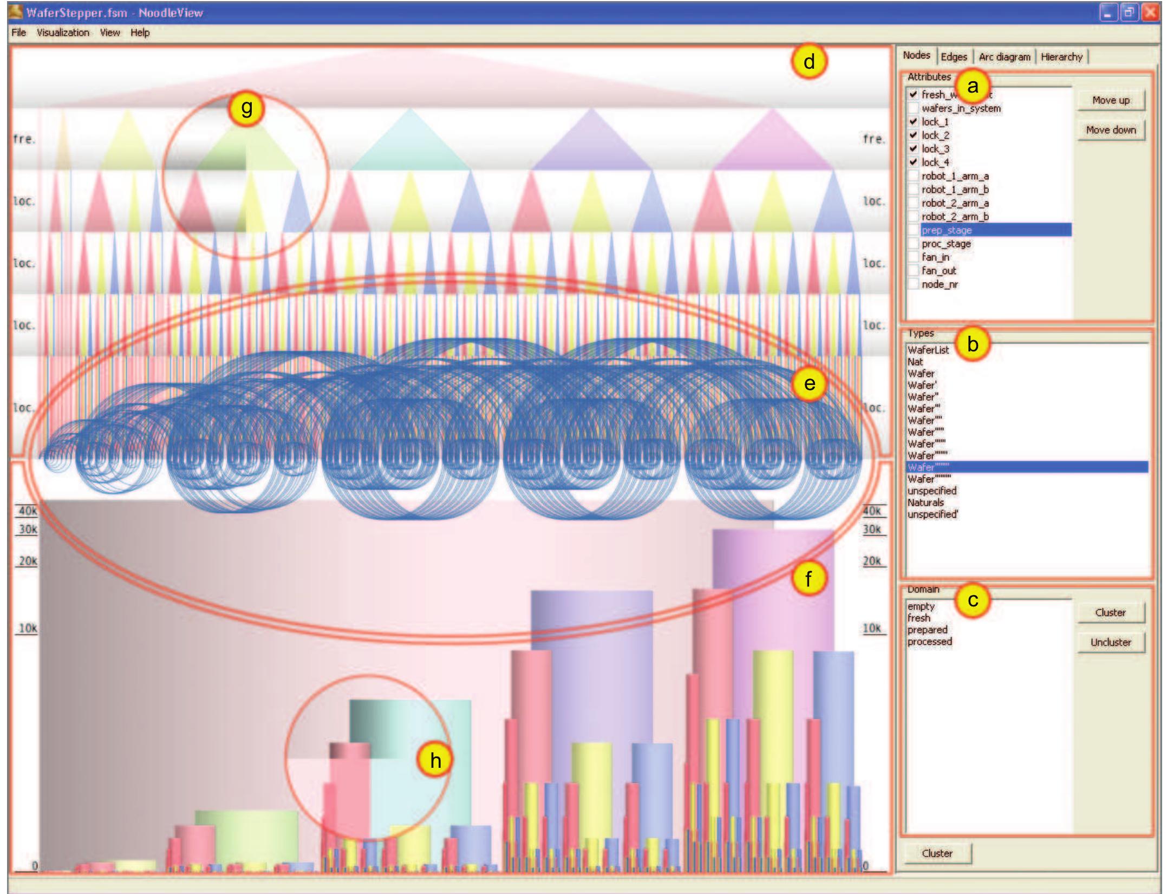Open the Visualization menu
The height and width of the screenshot is (894, 1167).
pyautogui.click(x=63, y=32)
